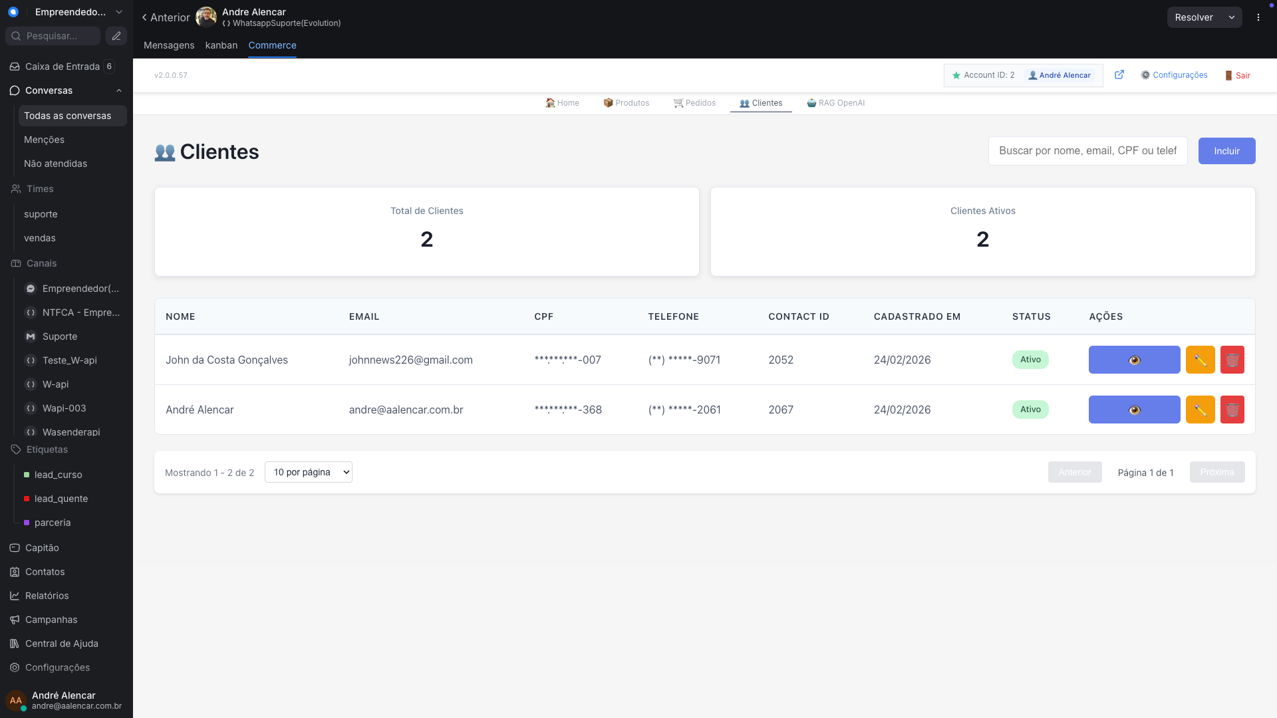1277x718 pixels.
Task: Open Capitão section in sidebar
Action: click(x=42, y=548)
